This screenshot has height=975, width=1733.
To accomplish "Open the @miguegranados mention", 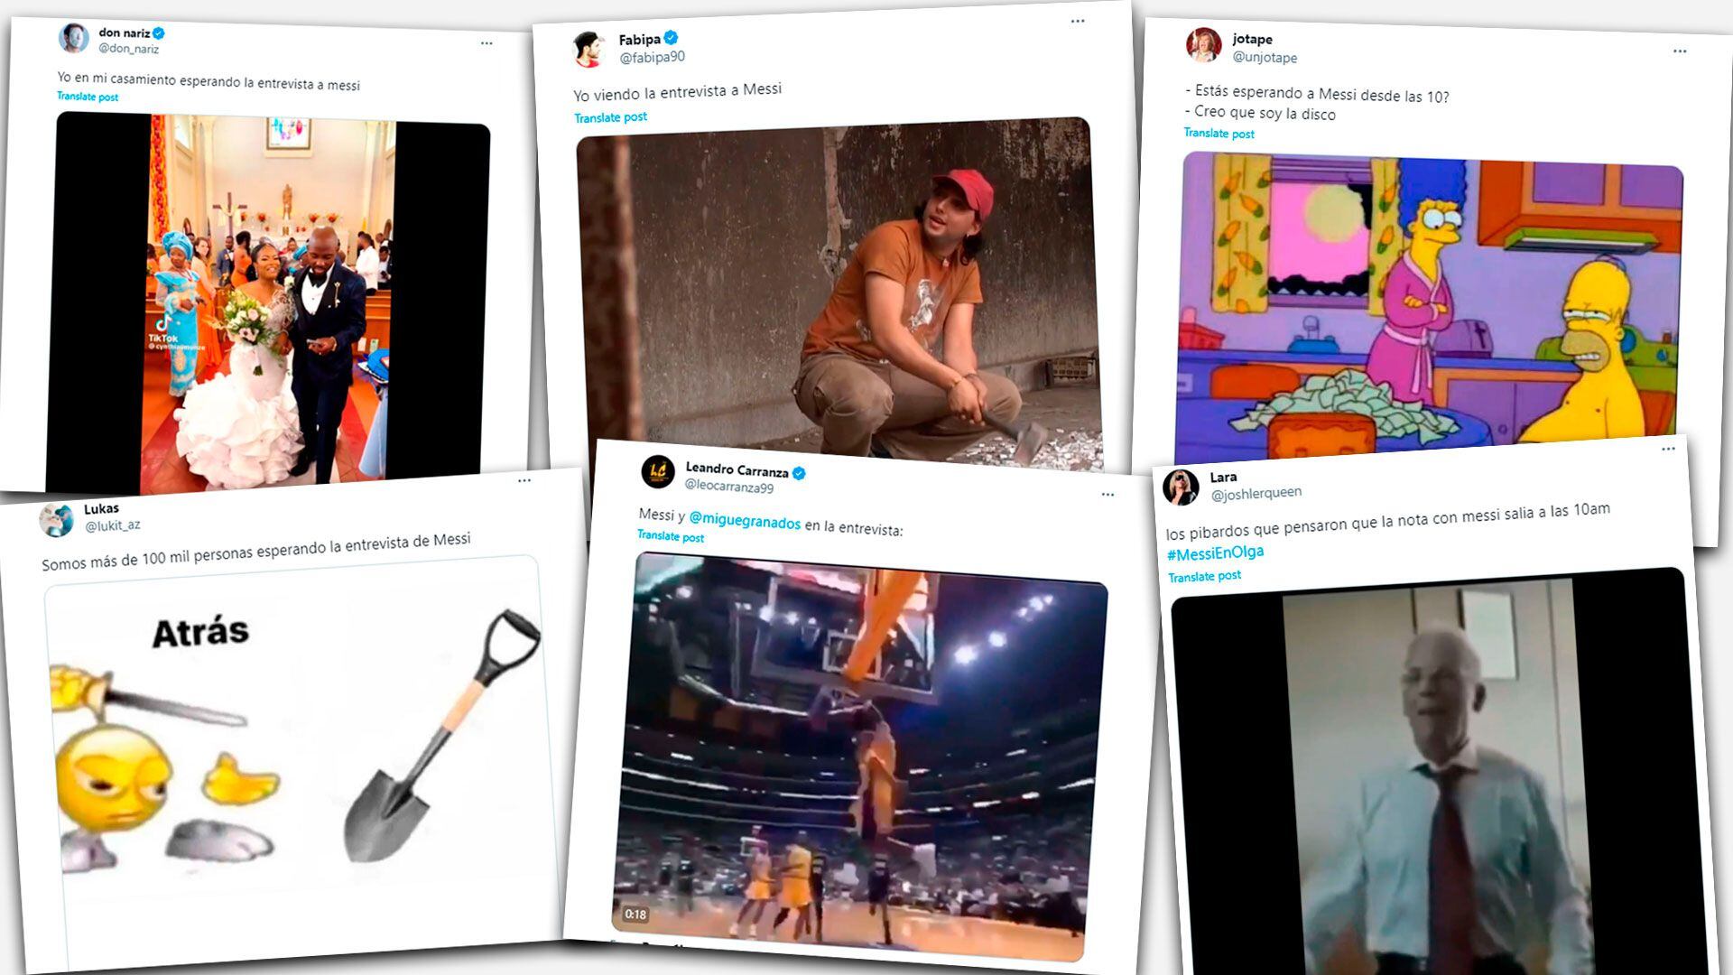I will (745, 521).
